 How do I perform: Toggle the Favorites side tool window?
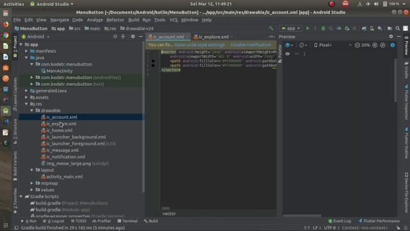coord(15,200)
